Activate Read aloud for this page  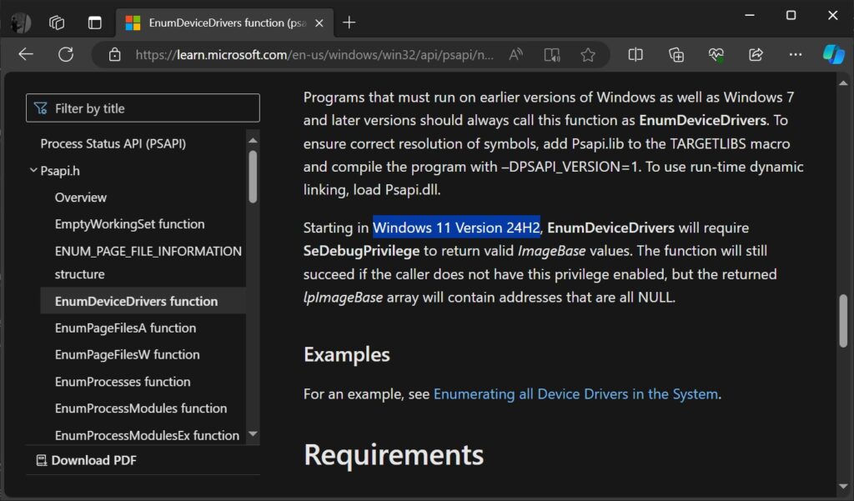[x=515, y=54]
